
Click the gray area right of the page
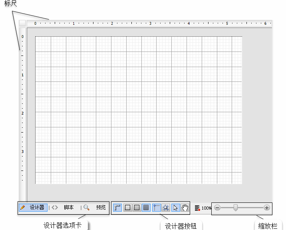(x=257, y=110)
